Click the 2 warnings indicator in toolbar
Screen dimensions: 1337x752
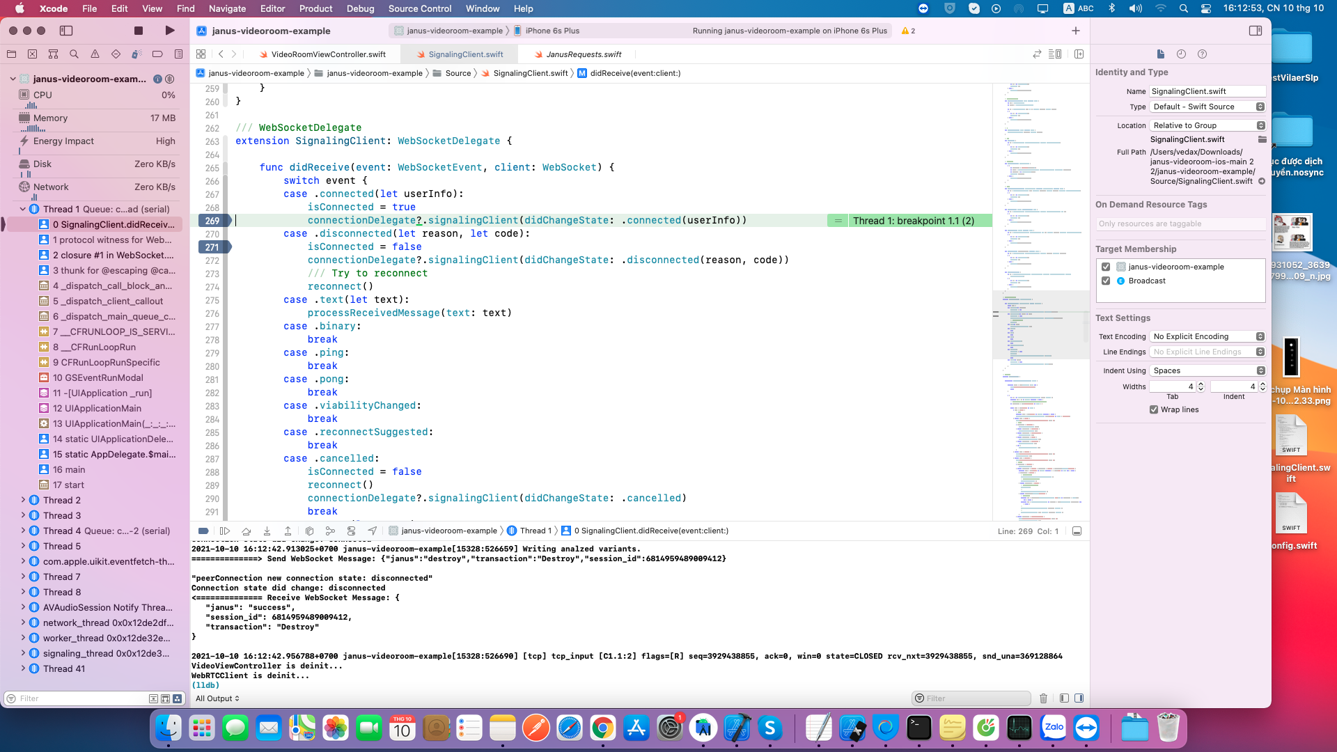pos(908,31)
